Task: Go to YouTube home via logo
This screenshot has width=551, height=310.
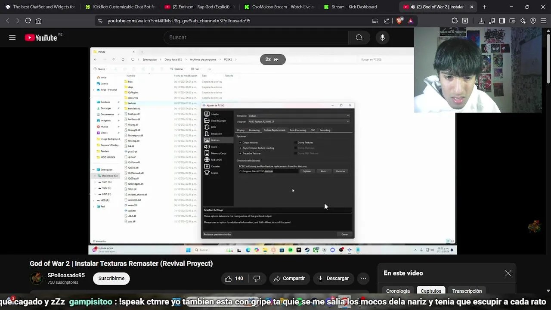Action: pos(41,38)
